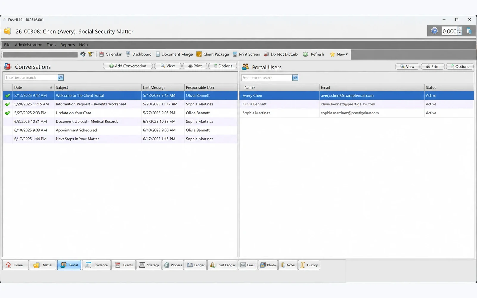Open the Events tab
The image size is (477, 298).
[124, 265]
